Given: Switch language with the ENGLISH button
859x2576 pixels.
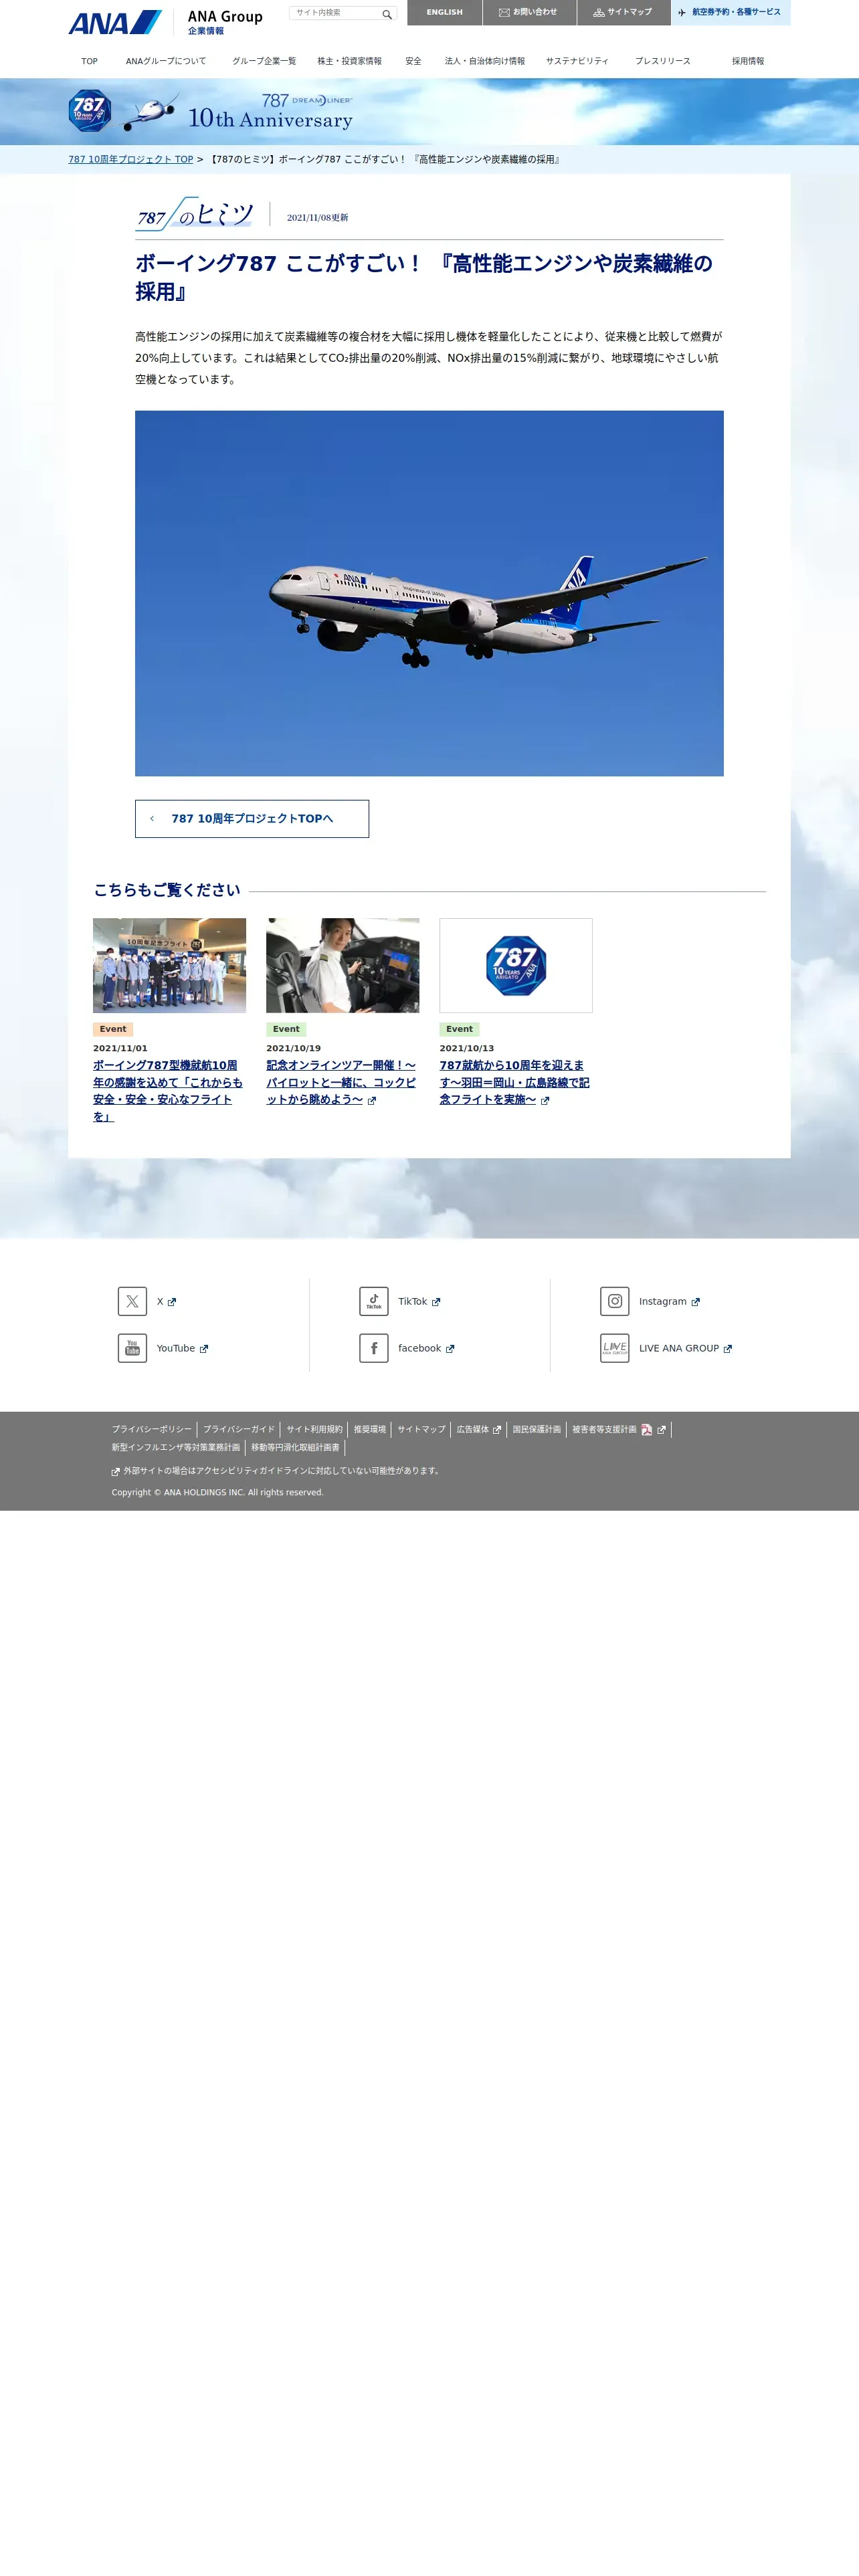Looking at the screenshot, I should (444, 12).
